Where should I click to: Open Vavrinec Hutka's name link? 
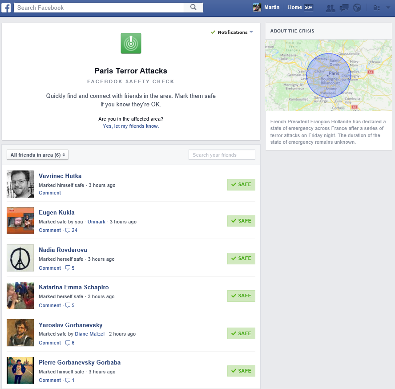[x=60, y=176]
